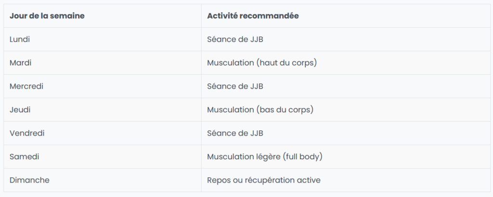Click 'Musculation légère (full body)' cell
The height and width of the screenshot is (197, 493).
coord(346,157)
